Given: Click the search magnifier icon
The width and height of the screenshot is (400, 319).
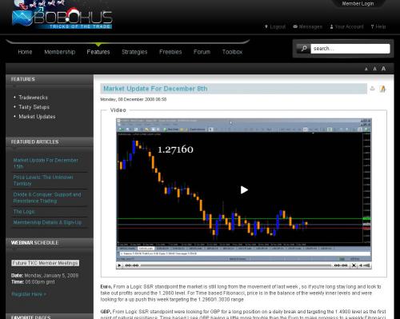Looking at the screenshot, I should pyautogui.click(x=303, y=49).
